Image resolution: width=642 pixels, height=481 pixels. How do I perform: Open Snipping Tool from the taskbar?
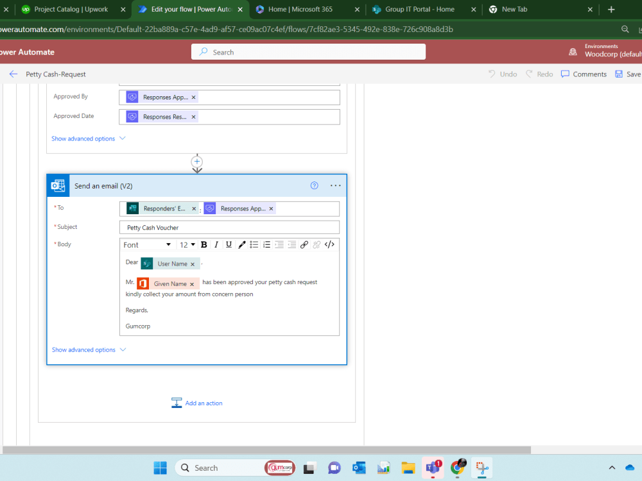point(482,468)
